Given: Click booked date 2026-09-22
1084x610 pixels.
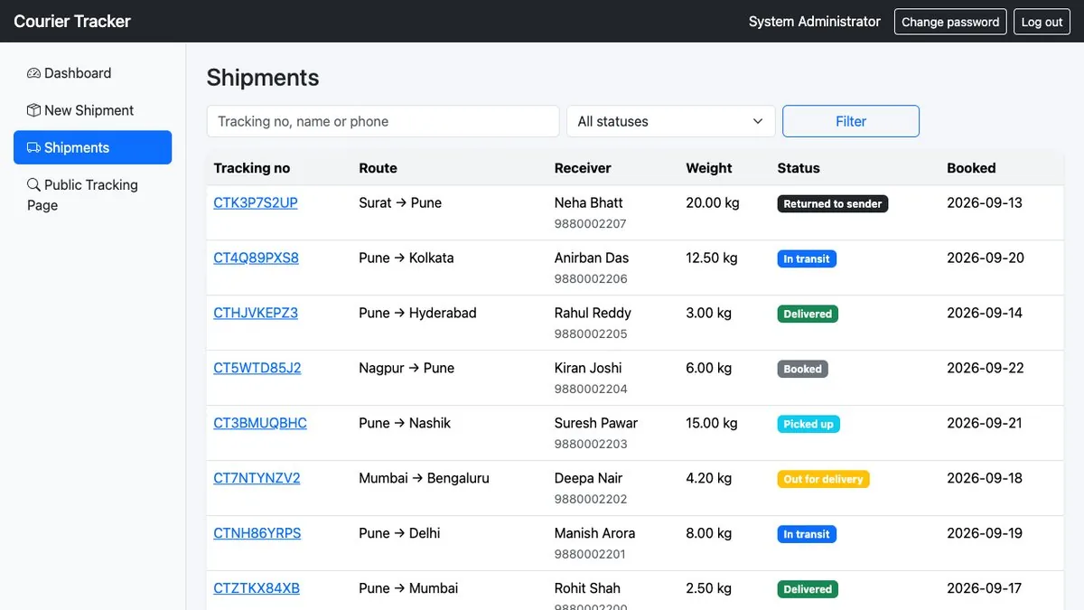Looking at the screenshot, I should pyautogui.click(x=986, y=368).
